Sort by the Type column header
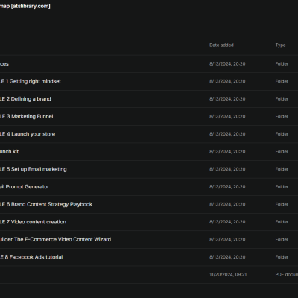Viewport: 298px width, 298px height. [280, 45]
